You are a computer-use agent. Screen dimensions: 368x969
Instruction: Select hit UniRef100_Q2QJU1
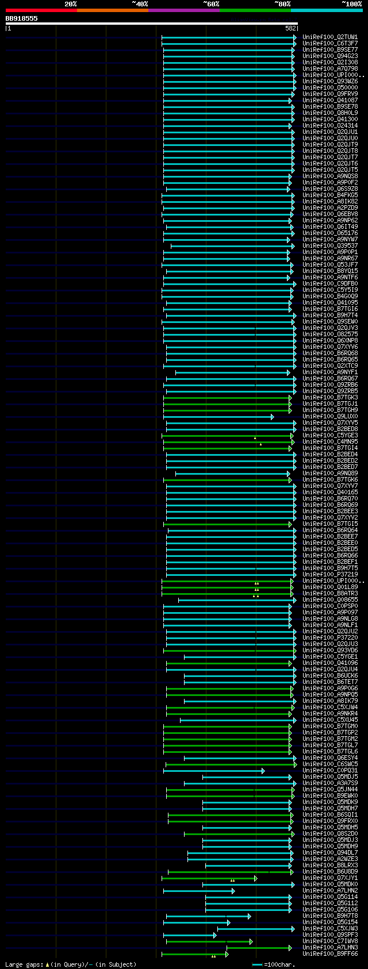(x=330, y=132)
